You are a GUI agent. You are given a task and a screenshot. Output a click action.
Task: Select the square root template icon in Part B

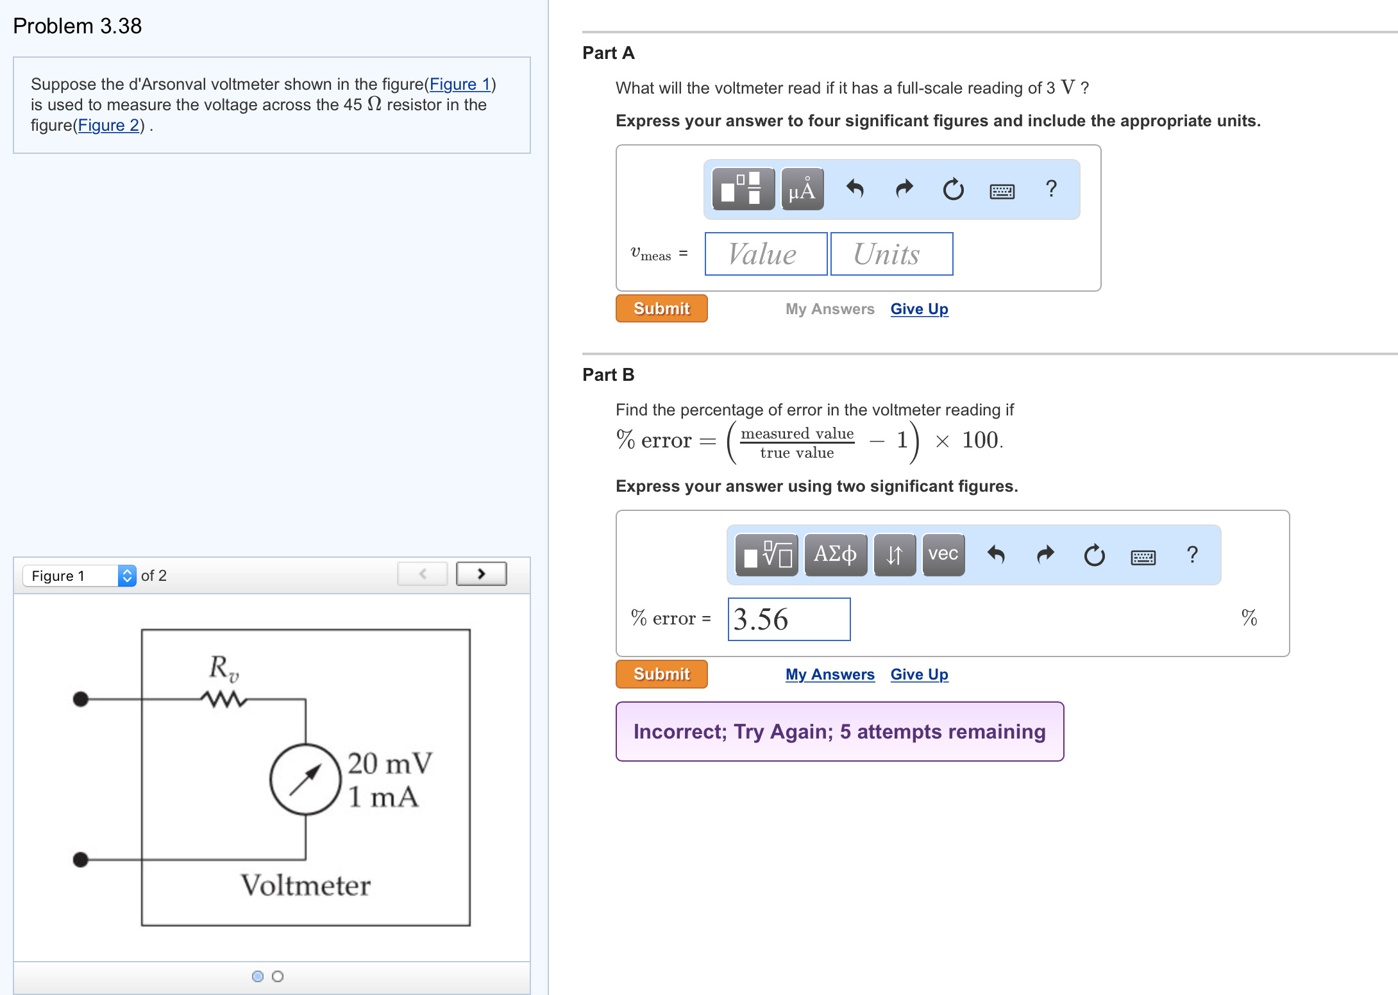click(767, 555)
